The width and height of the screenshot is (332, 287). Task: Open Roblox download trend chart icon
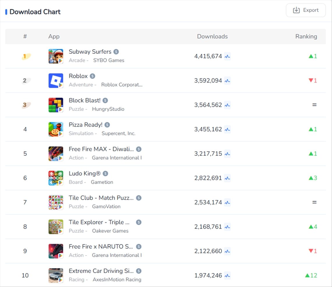coord(227,81)
